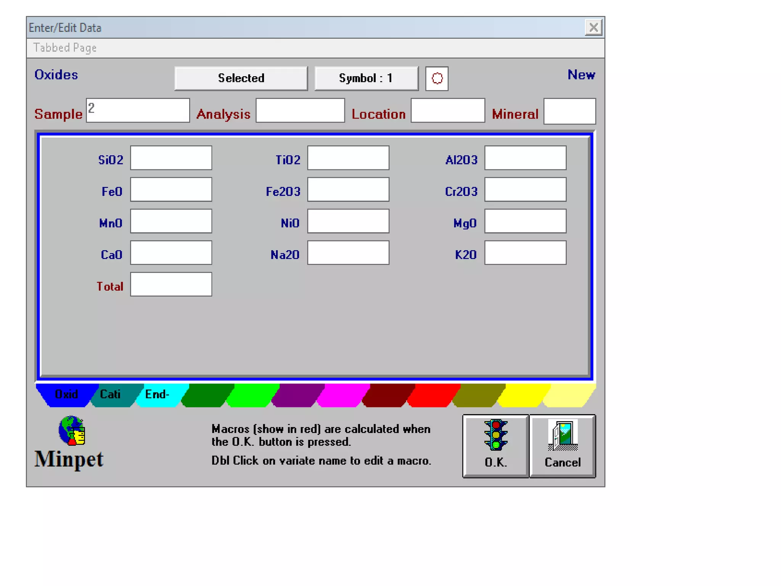
Task: Select the bright yellow color tab
Action: (x=523, y=395)
